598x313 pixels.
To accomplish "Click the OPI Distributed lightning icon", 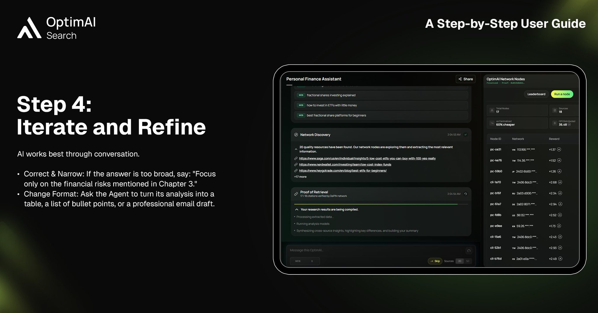I will tap(554, 123).
